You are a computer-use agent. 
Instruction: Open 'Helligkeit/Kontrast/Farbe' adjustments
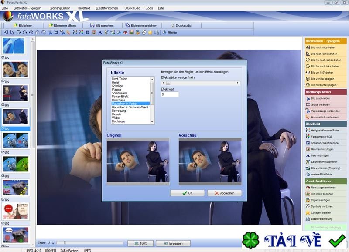pyautogui.click(x=325, y=129)
